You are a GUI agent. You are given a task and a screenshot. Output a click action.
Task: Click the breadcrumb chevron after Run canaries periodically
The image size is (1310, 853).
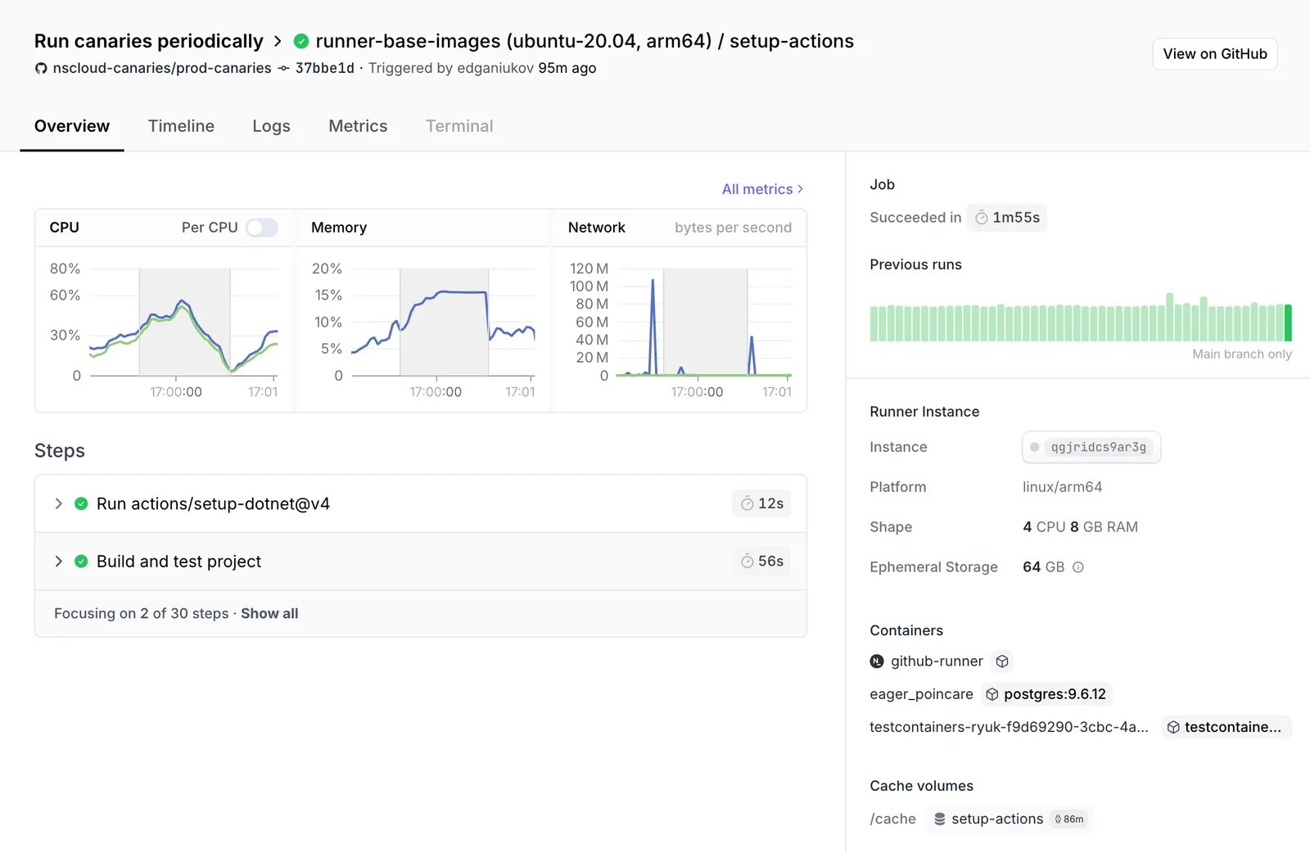[278, 41]
